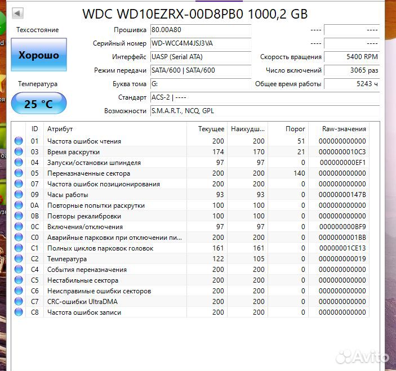The image size is (396, 371).
Task: Select the Время раскрутки attribute name
Action: tap(73, 152)
